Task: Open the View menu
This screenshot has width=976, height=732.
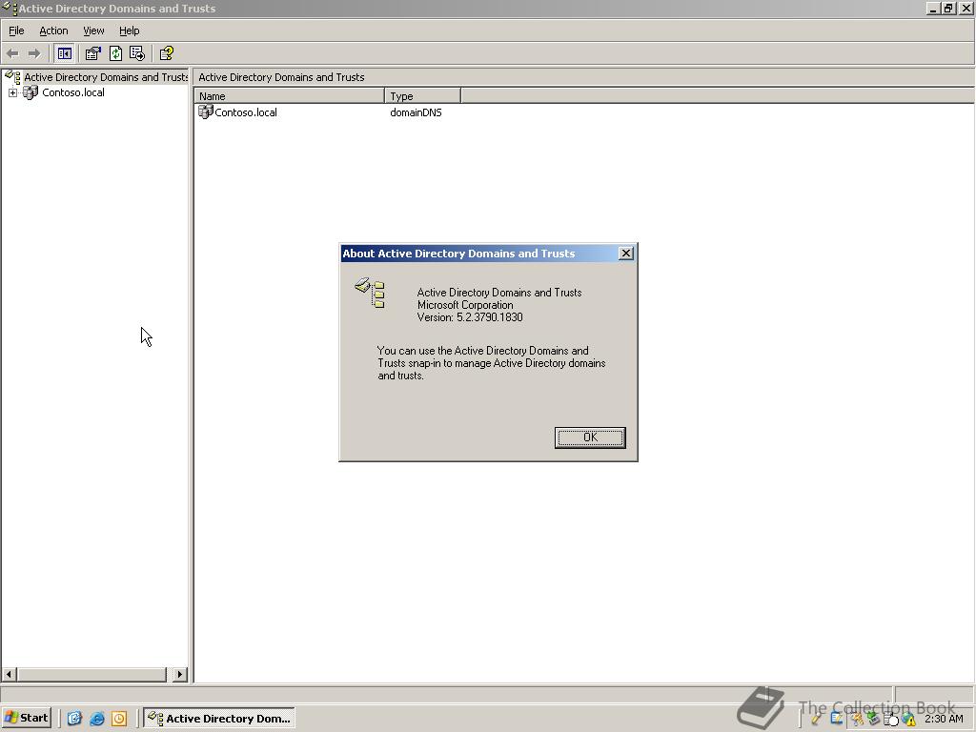Action: (93, 30)
